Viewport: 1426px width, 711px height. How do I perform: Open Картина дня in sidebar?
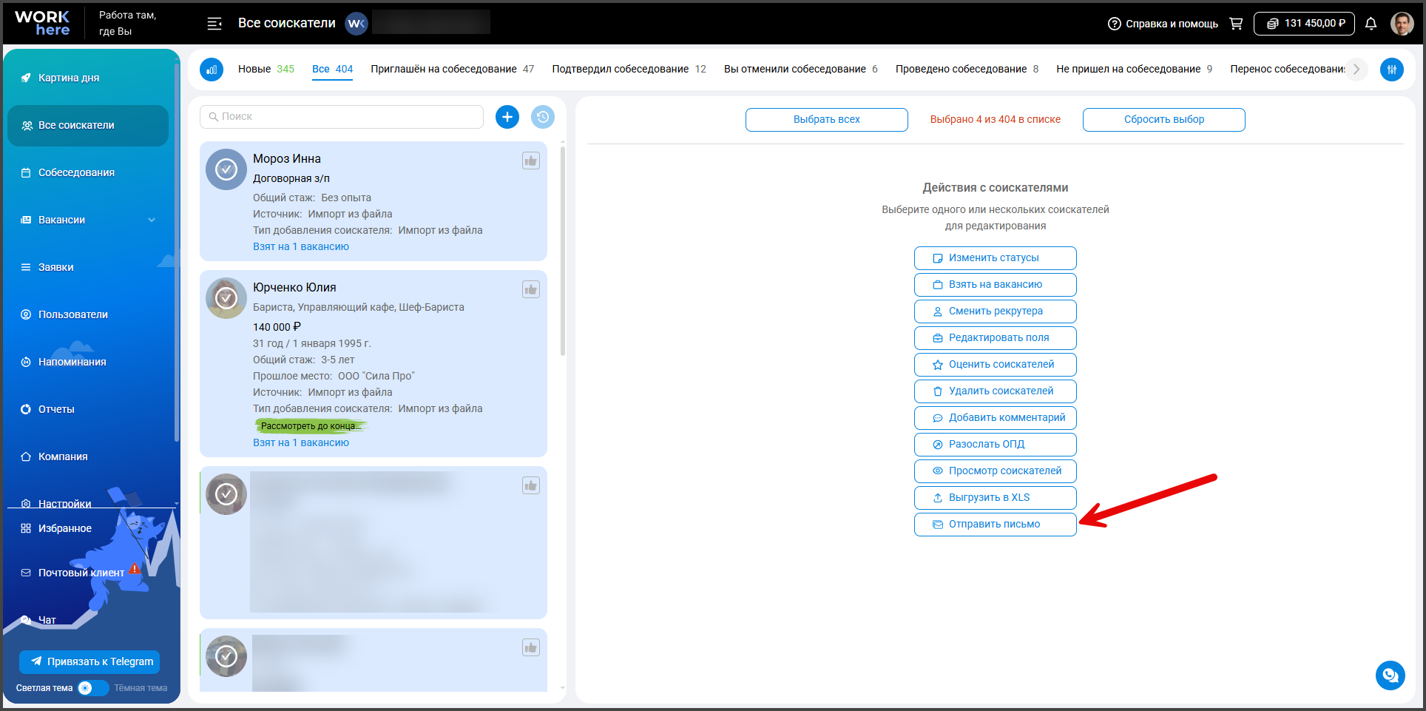pos(88,78)
